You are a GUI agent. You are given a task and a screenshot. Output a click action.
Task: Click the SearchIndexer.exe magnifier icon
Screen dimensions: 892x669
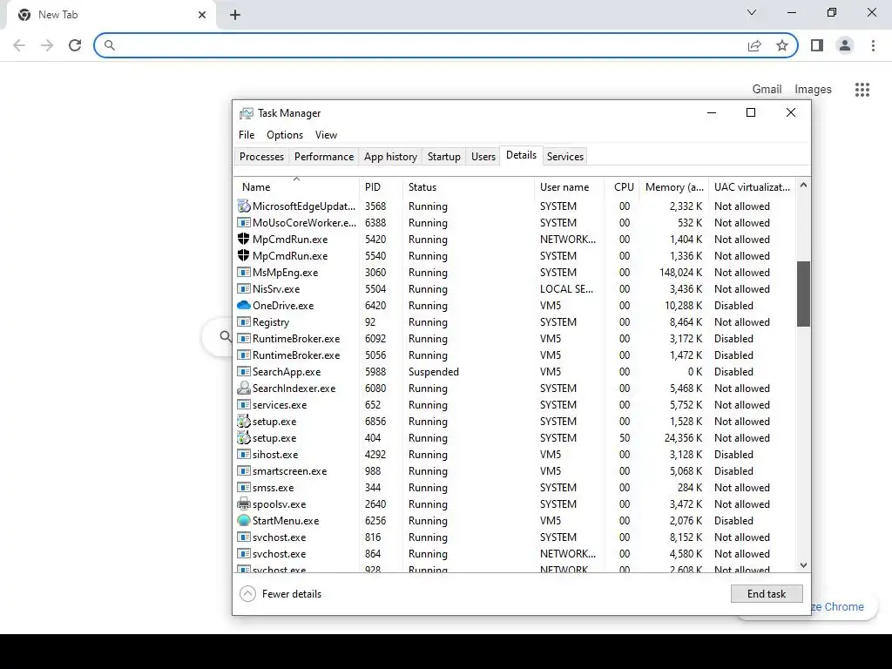click(244, 388)
